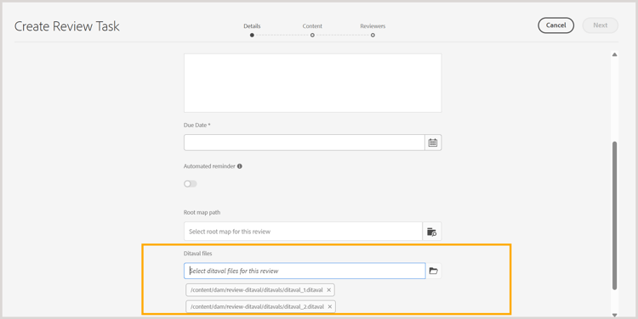Click the Automated reminder label
Viewport: 638px width, 319px height.
coord(209,166)
